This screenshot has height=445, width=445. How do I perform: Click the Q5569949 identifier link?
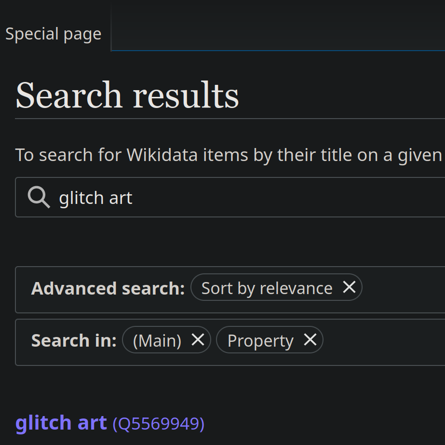pyautogui.click(x=158, y=424)
